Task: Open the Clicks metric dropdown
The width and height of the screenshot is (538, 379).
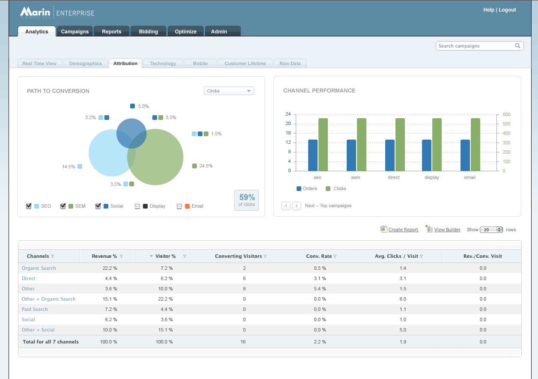Action: click(x=229, y=91)
